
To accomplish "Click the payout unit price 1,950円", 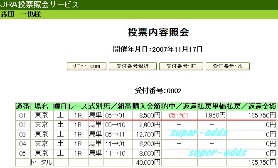I will [x=215, y=115].
